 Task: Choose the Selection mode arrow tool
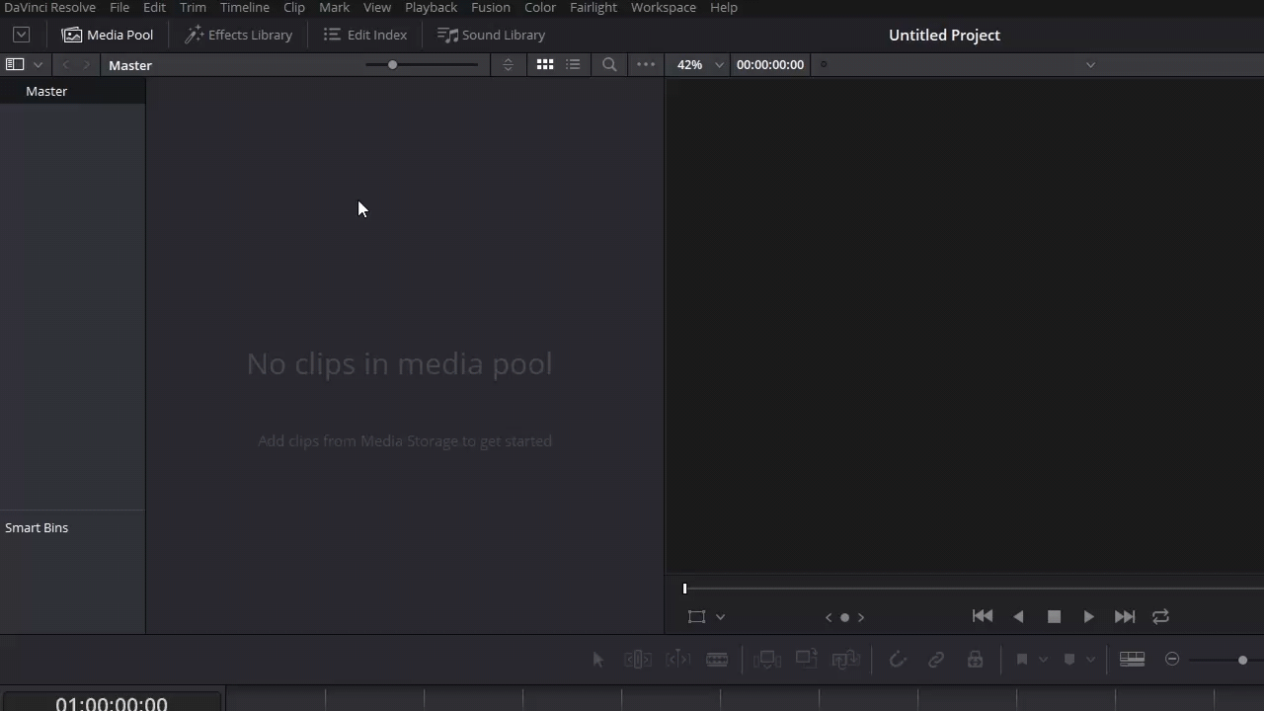pyautogui.click(x=597, y=660)
